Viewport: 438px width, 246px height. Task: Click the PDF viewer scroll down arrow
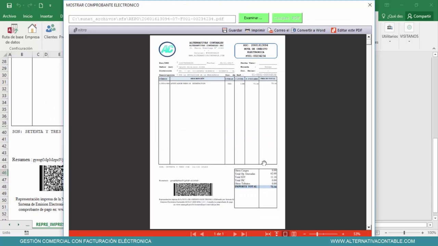369,227
